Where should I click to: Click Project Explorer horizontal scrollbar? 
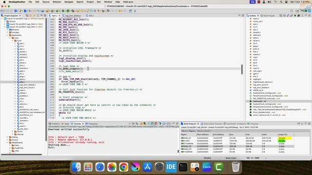point(21,154)
